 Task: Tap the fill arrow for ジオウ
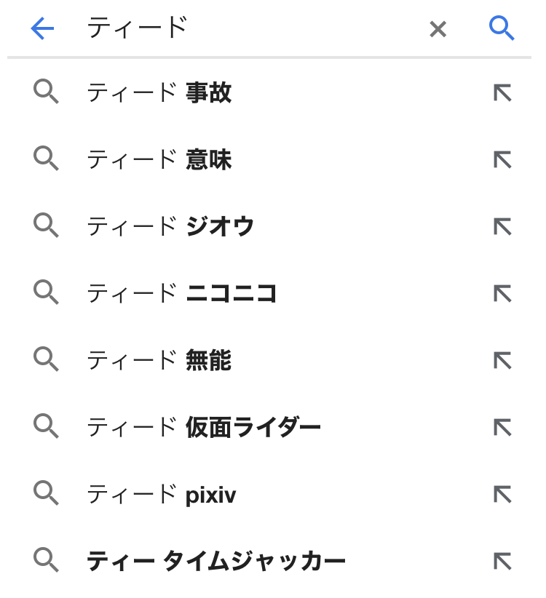(502, 226)
